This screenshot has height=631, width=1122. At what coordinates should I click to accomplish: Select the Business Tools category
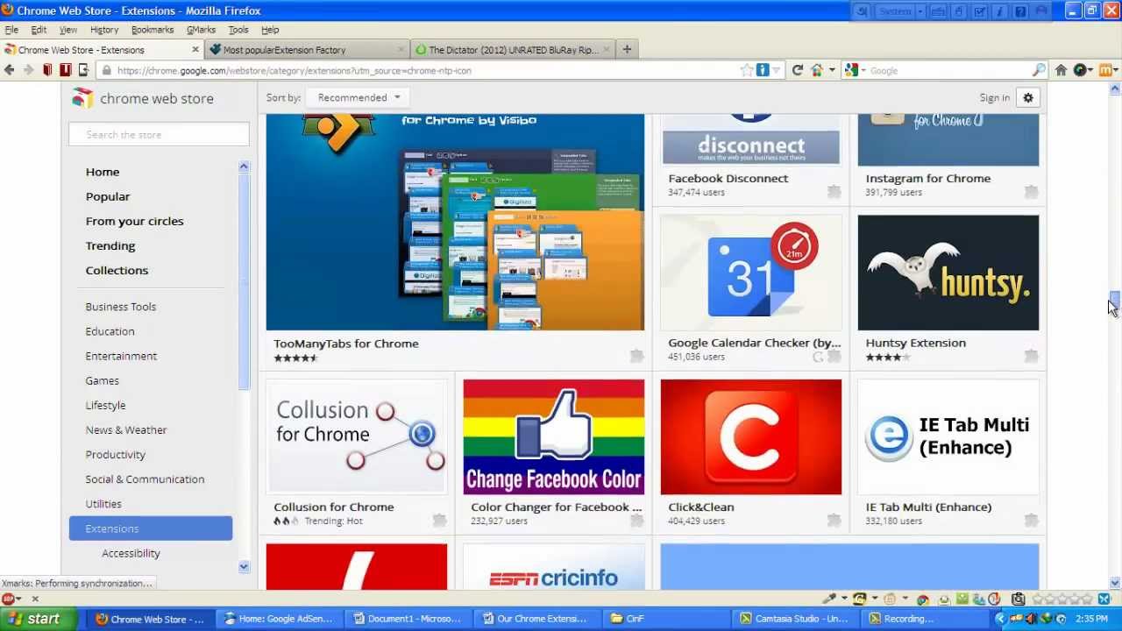[121, 307]
